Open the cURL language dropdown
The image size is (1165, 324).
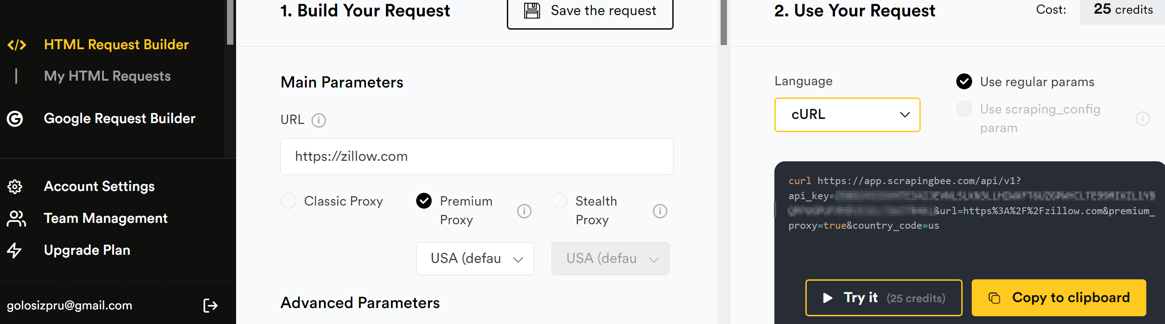point(847,115)
